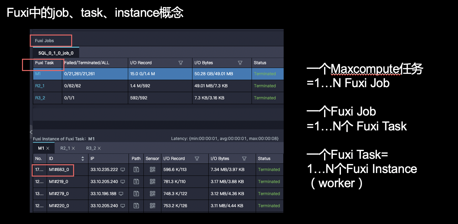
Task: Click the Failed/Terminated/ALL column header
Action: (x=87, y=63)
